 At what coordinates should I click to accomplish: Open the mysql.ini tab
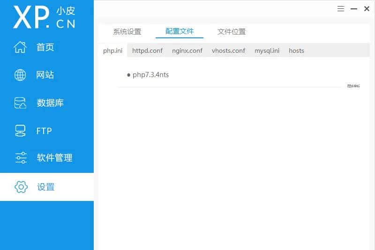267,51
